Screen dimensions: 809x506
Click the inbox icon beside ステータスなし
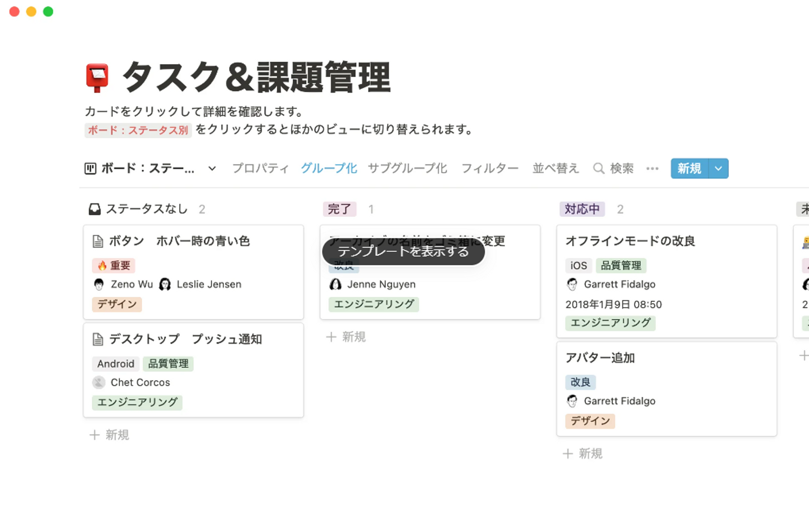94,210
